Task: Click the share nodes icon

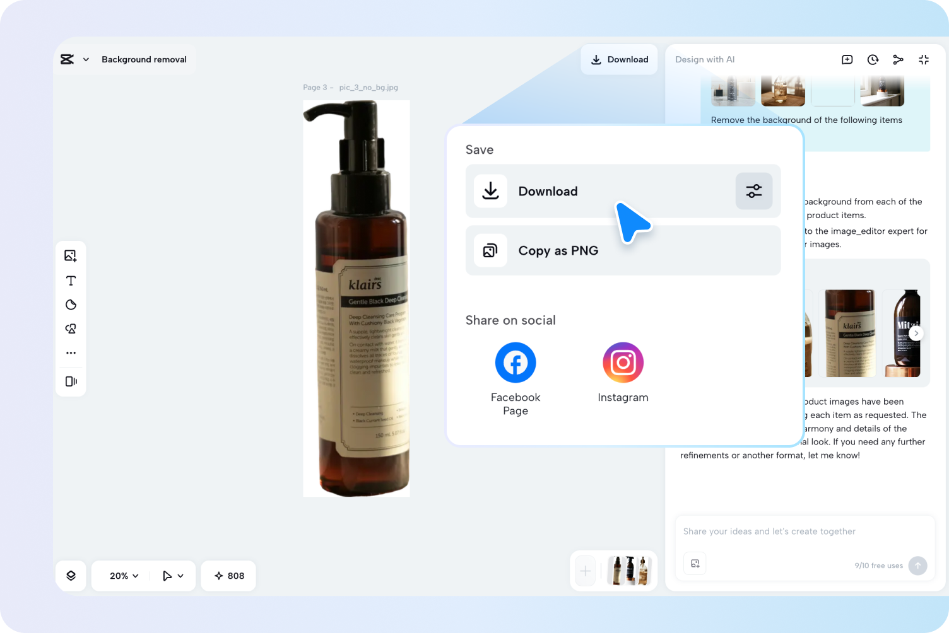Action: (x=898, y=59)
